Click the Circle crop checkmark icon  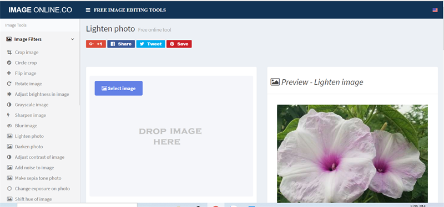(x=9, y=63)
